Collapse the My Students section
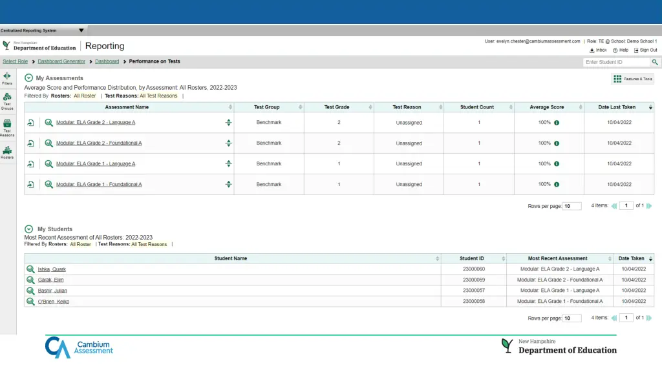662x372 pixels. 28,229
